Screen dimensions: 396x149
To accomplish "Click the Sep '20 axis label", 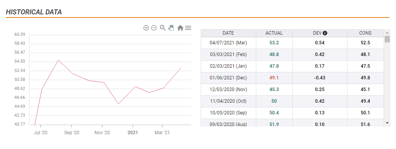I will (x=72, y=133).
